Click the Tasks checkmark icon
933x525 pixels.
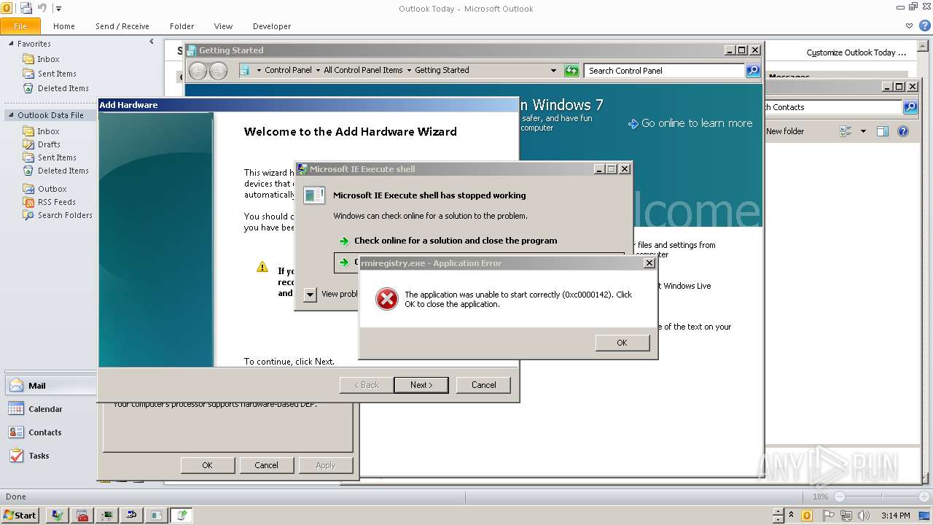pyautogui.click(x=16, y=456)
